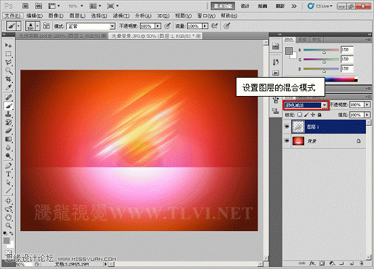Select the 3D Object Rotate tool

[x=8, y=201]
